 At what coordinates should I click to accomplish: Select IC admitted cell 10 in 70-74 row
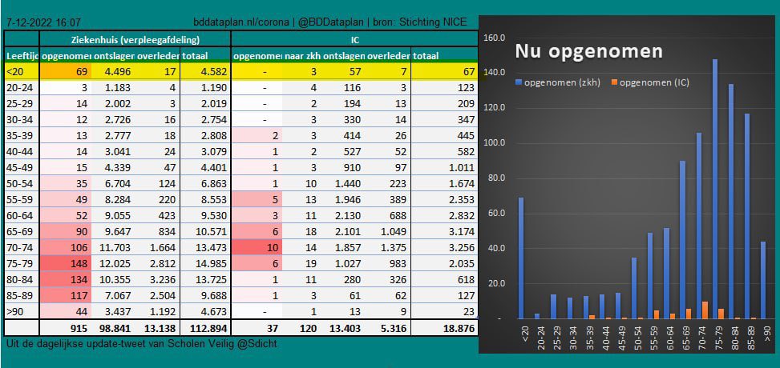point(257,247)
